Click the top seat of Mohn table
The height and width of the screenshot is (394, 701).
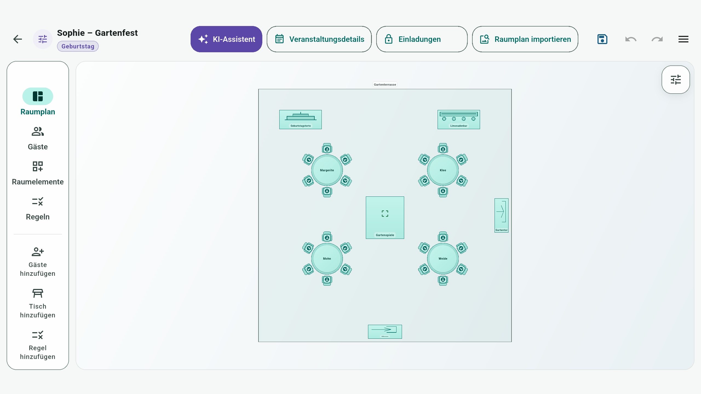coord(327,237)
